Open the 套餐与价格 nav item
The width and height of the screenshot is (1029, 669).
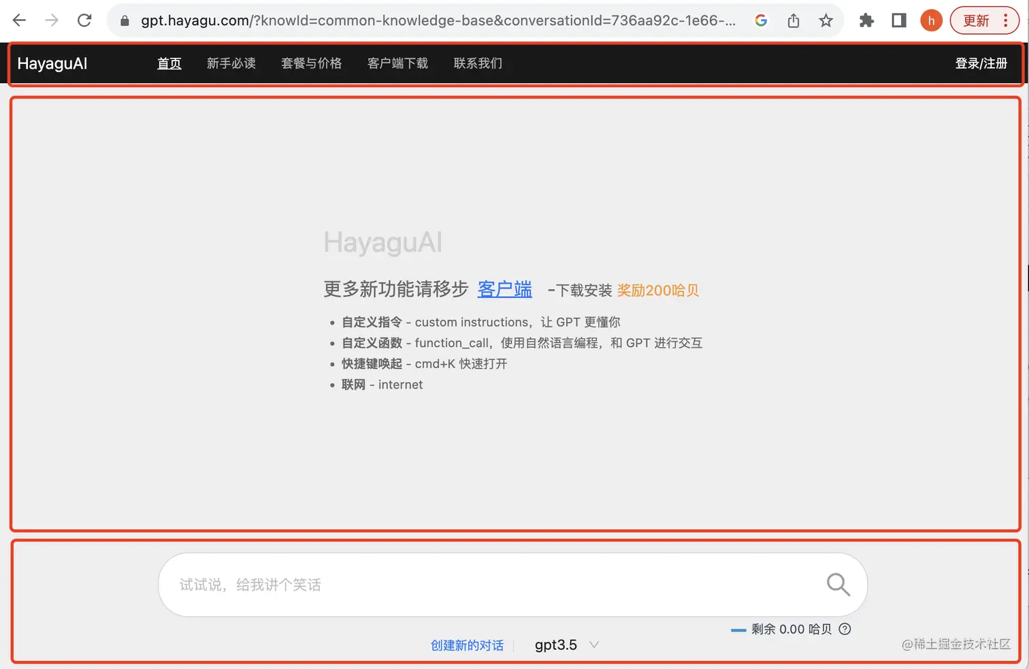tap(312, 63)
